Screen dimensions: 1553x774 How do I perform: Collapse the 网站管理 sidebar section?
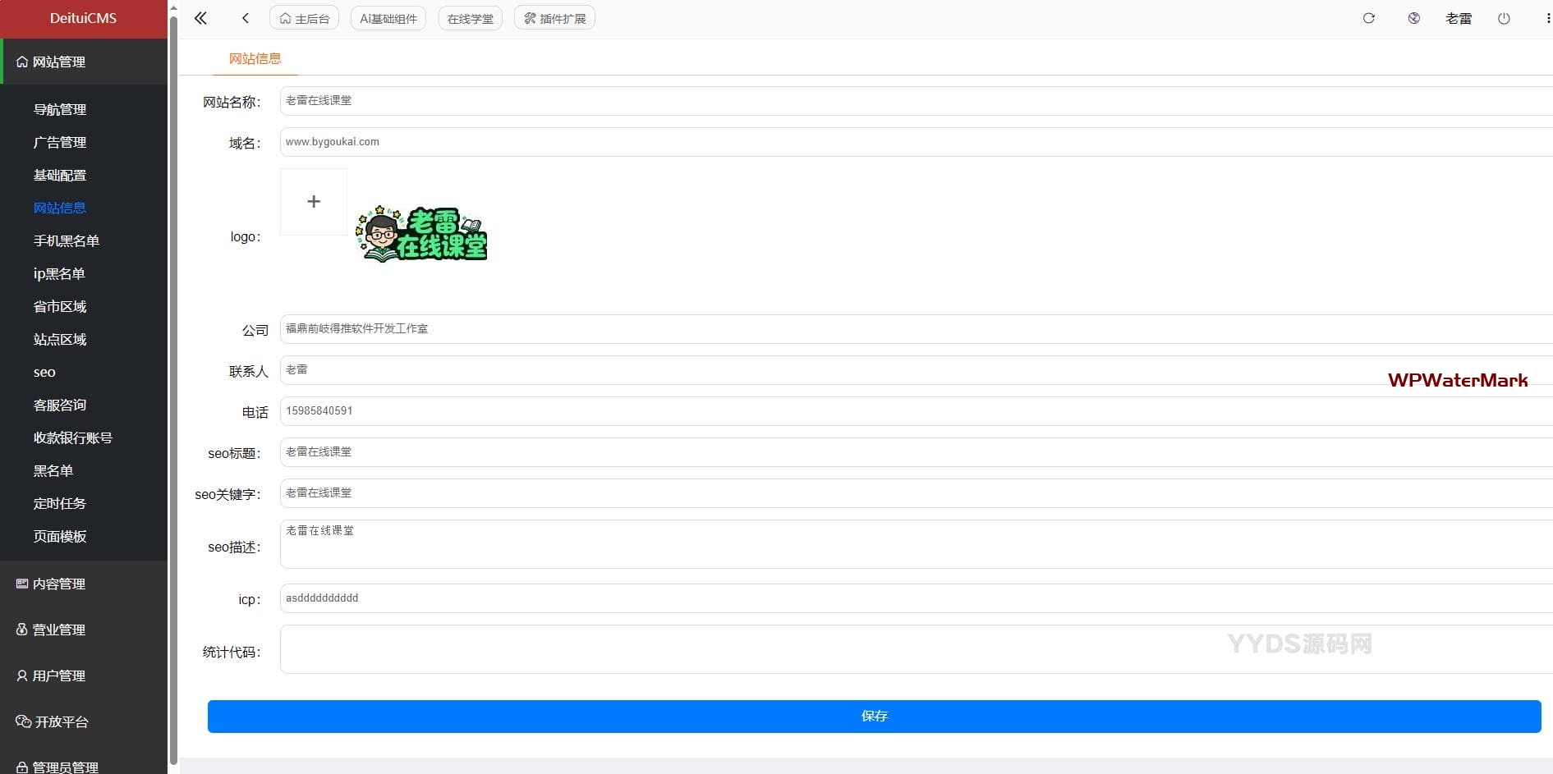point(59,62)
